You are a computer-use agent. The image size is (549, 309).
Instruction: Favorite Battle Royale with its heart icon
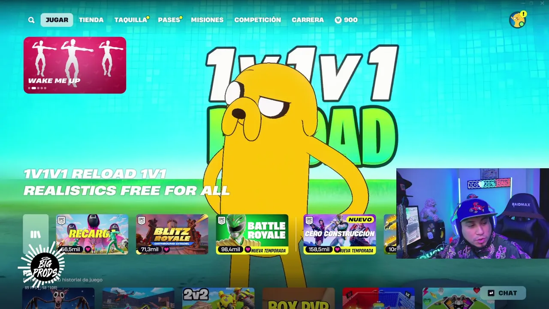coord(247,249)
